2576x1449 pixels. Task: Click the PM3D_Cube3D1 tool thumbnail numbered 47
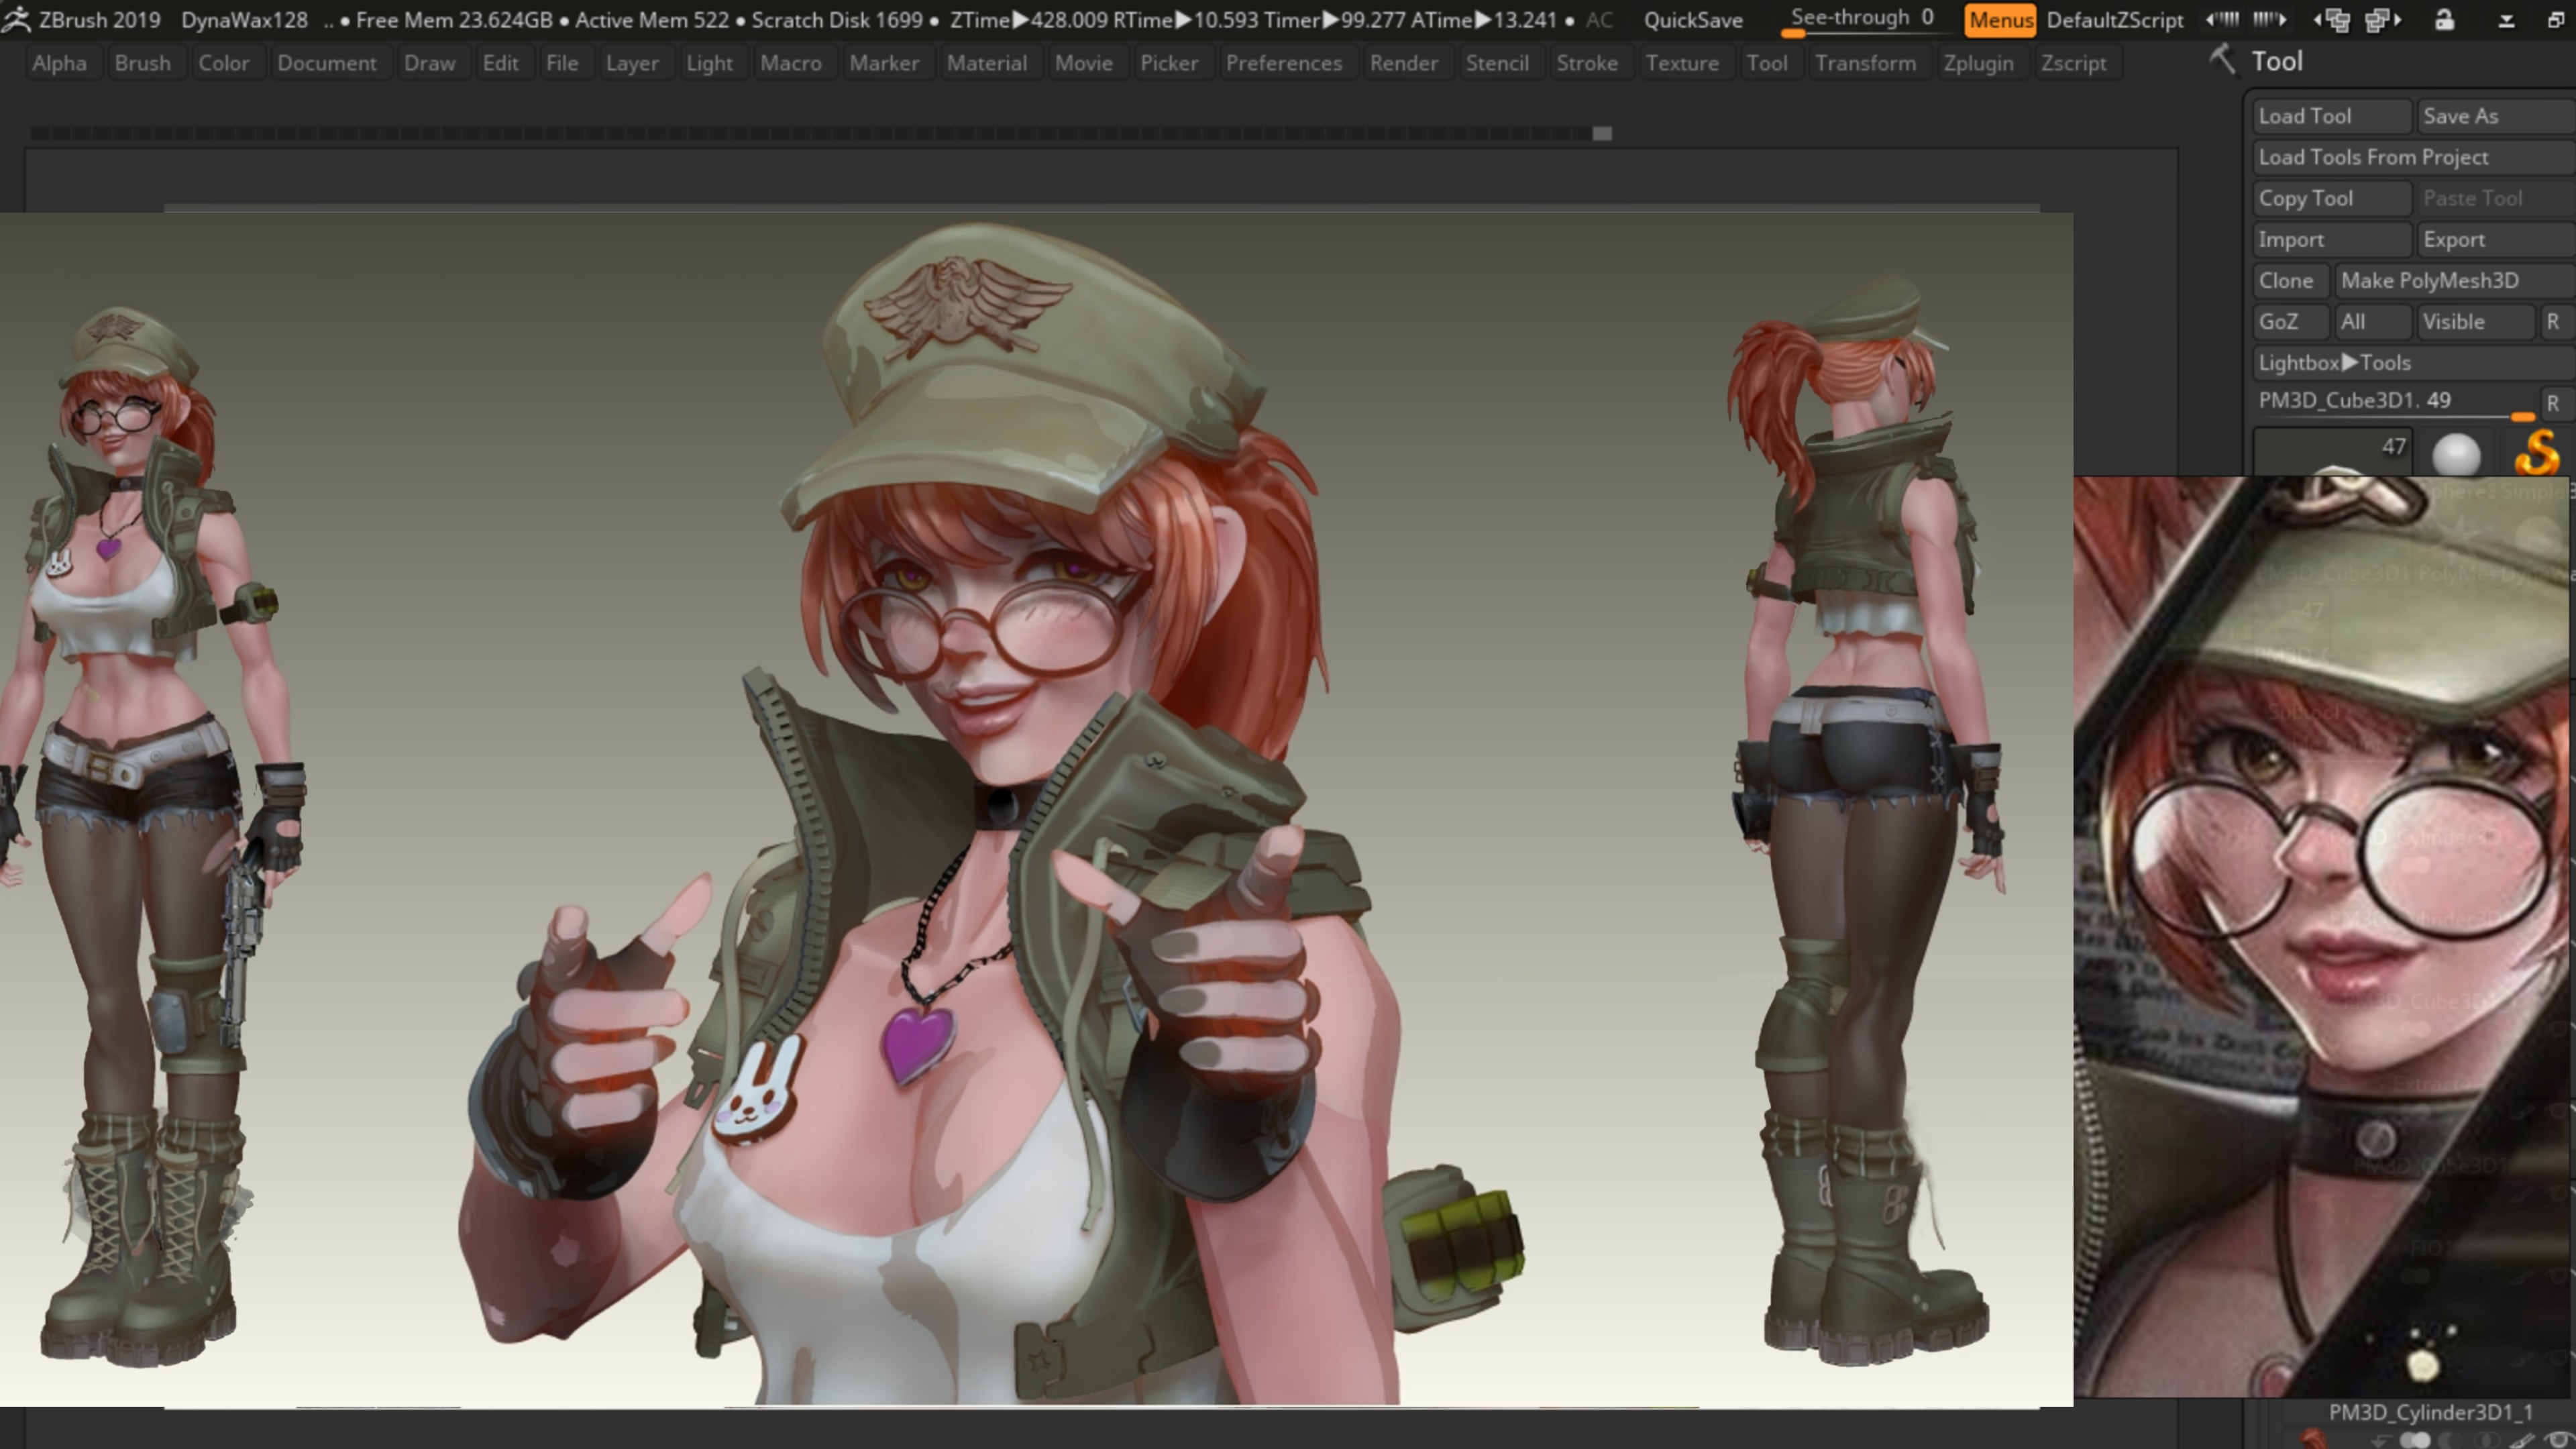[2332, 453]
